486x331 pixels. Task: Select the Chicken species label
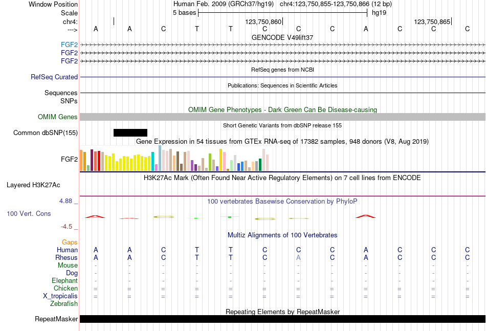(x=65, y=288)
